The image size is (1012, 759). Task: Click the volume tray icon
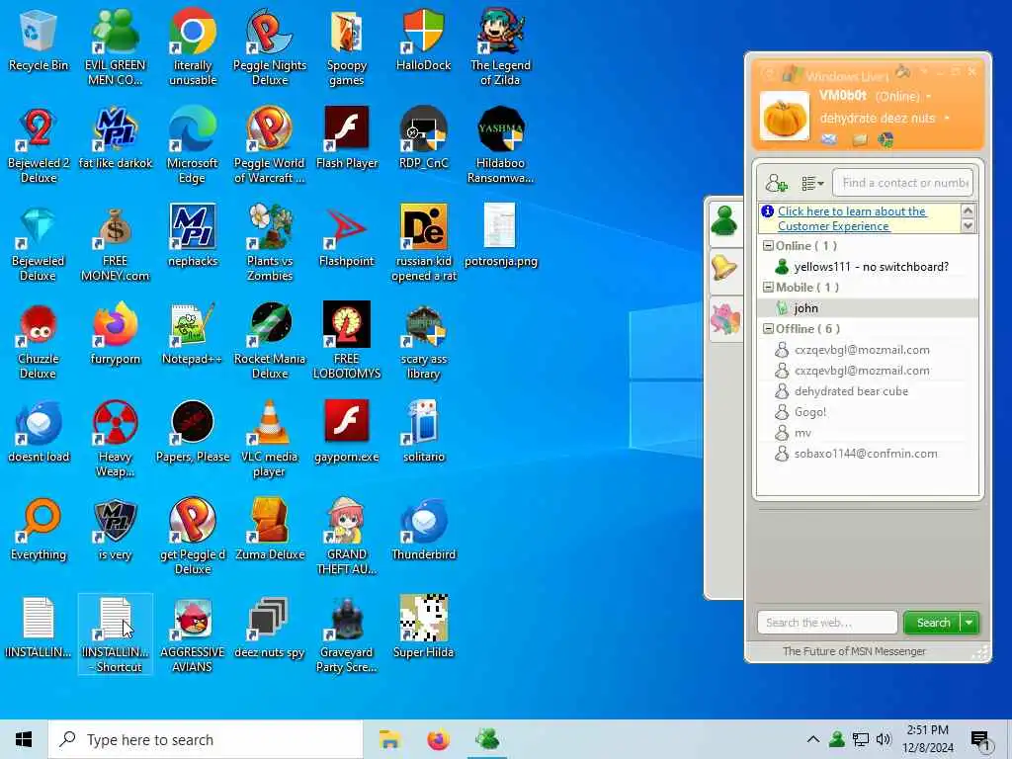coord(884,739)
